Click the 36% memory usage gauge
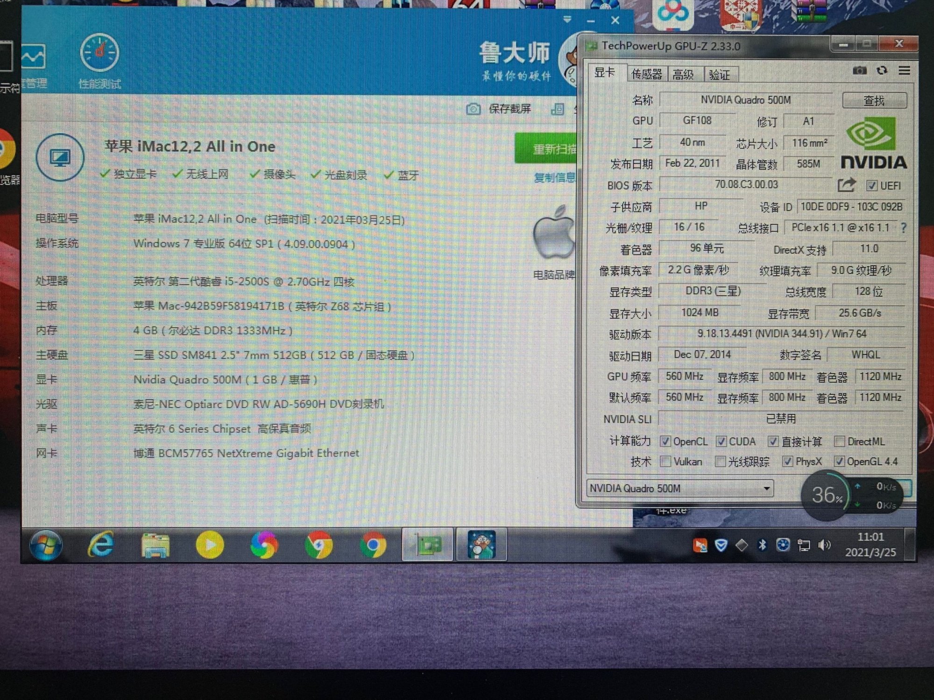The image size is (934, 700). click(826, 496)
